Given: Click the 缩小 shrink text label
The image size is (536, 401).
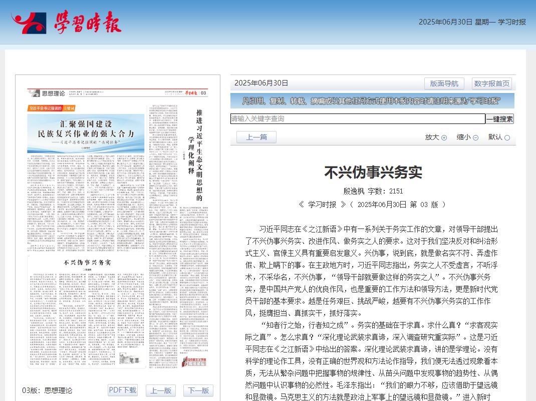Looking at the screenshot, I should (x=463, y=137).
